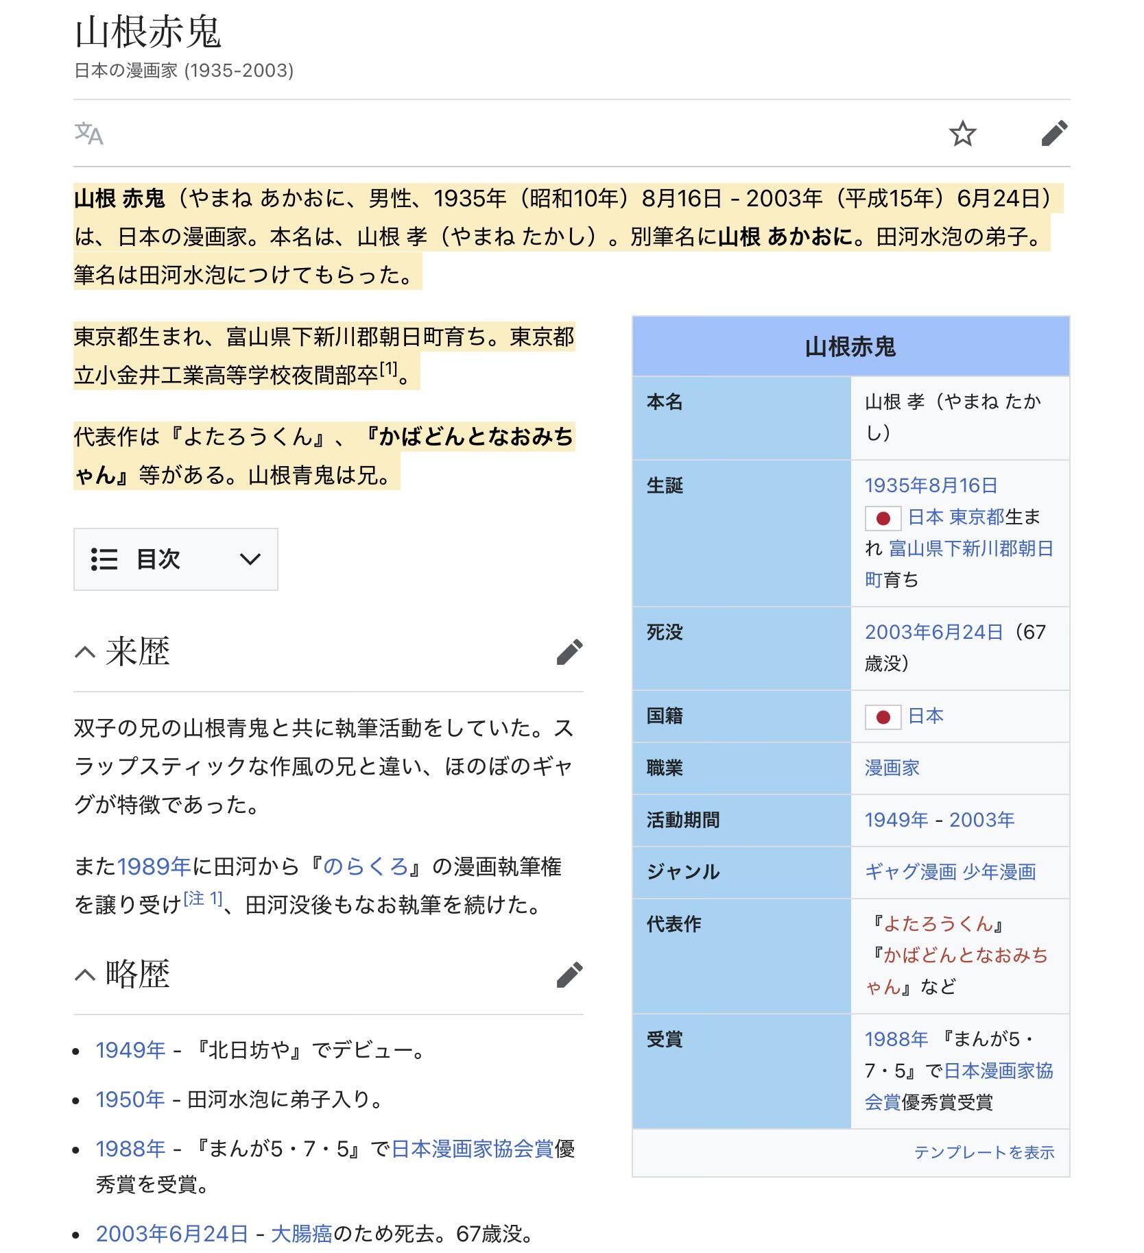
Task: Click the table of contents list icon
Action: (x=104, y=559)
